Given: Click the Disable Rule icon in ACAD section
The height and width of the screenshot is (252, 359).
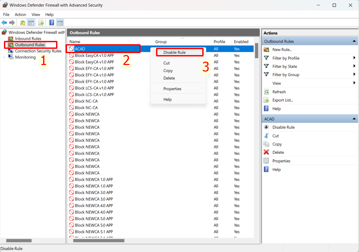Looking at the screenshot, I should click(266, 127).
